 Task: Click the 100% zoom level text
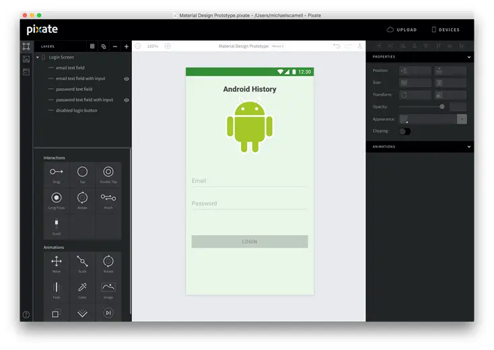tap(153, 46)
